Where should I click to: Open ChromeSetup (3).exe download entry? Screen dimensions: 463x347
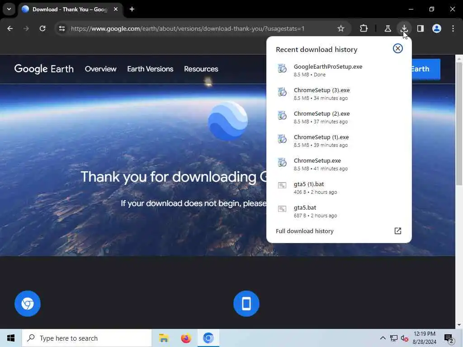pyautogui.click(x=339, y=94)
